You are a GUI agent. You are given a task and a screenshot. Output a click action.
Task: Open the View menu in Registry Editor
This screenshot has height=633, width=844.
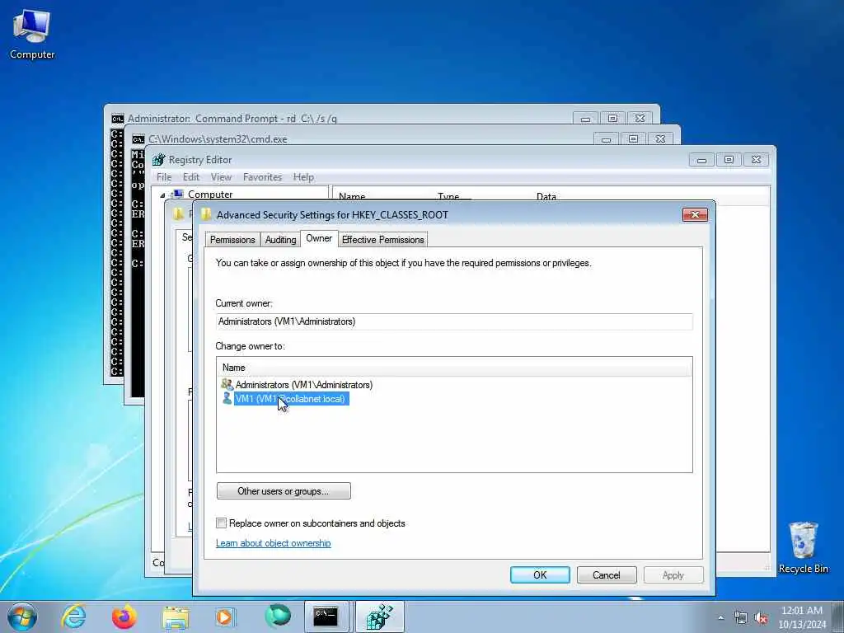(x=221, y=177)
